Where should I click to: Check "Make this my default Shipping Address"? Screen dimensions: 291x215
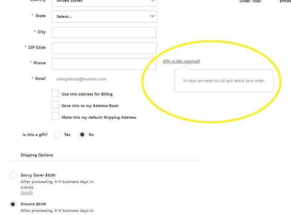55,116
